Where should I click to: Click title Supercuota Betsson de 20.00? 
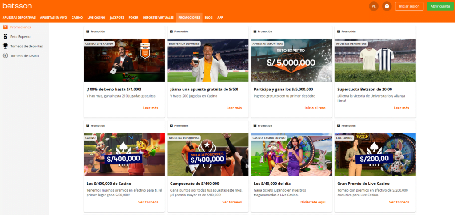365,90
